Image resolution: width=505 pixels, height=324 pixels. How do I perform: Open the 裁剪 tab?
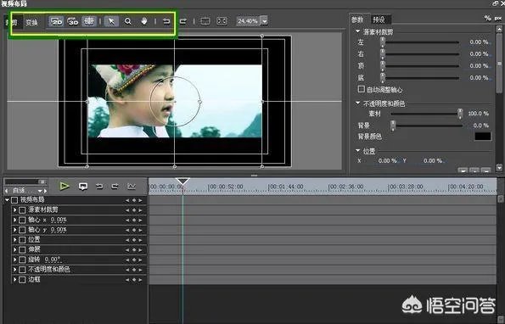click(14, 22)
